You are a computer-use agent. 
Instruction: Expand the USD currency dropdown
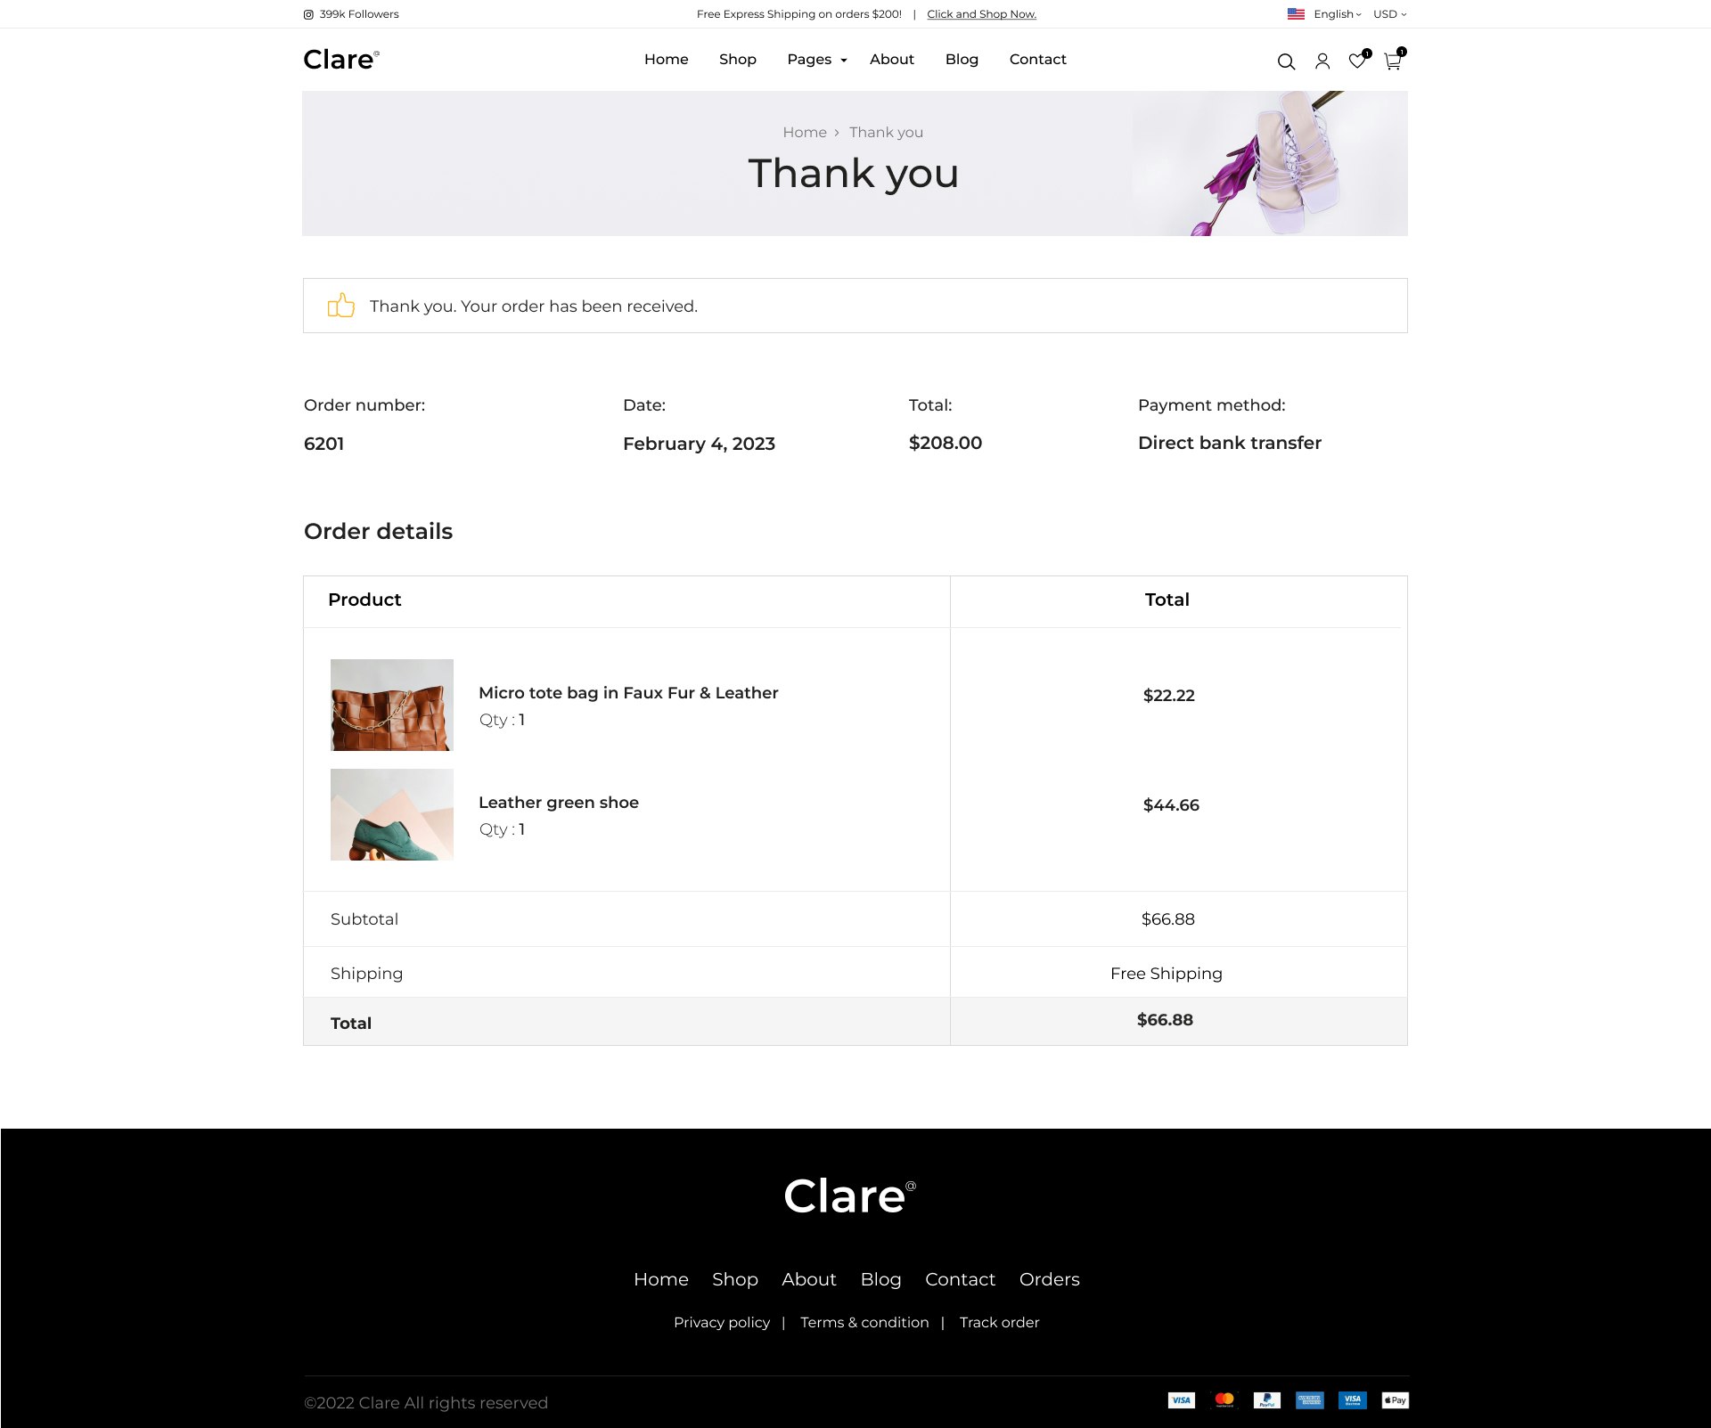click(1389, 14)
